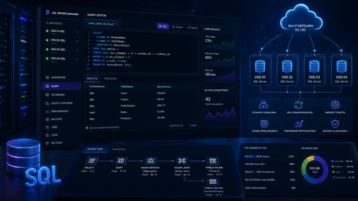Image resolution: width=358 pixels, height=201 pixels.
Task: Click the Otomatik Yedekleme cloud upload icon
Action: [x=263, y=105]
